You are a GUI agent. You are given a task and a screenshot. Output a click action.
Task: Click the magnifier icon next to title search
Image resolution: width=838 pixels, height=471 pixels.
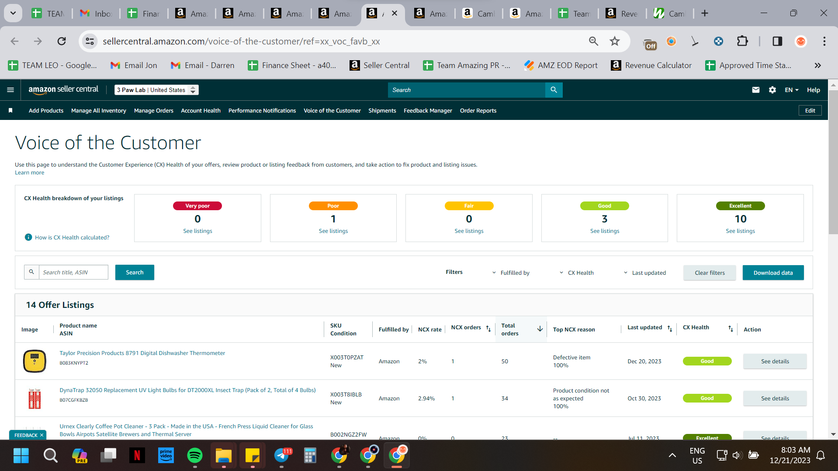31,272
